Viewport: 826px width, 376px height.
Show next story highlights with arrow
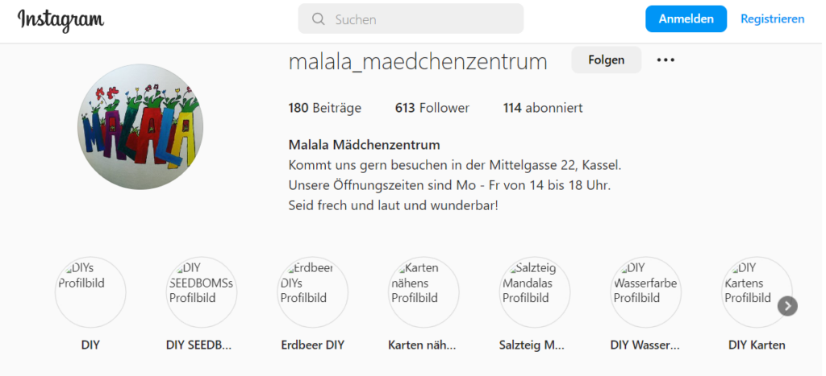(x=788, y=306)
